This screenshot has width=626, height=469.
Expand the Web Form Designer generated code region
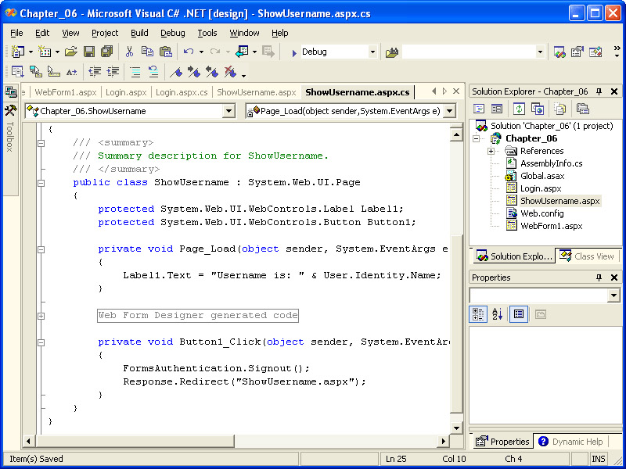tap(41, 316)
